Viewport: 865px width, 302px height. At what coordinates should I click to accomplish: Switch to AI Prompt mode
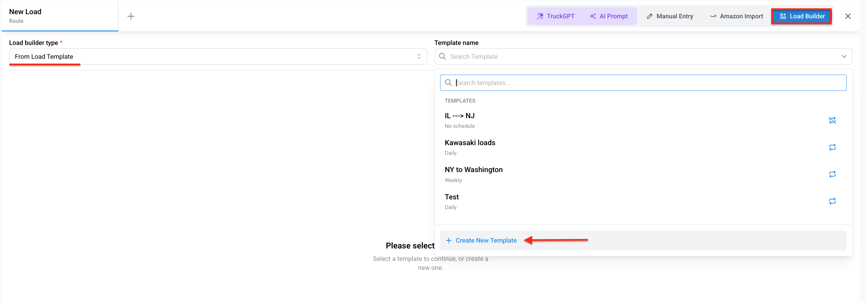click(609, 16)
